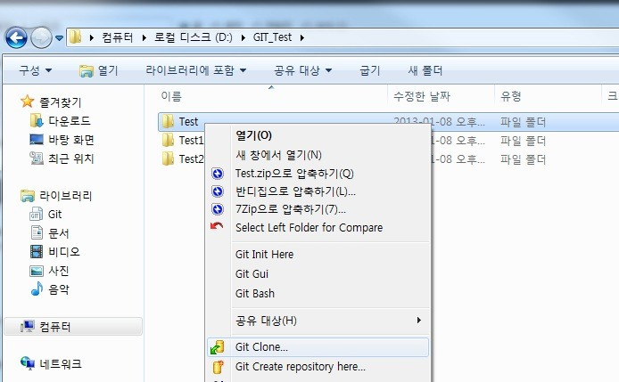Open the 공유 대상 toolbar dropdown
The width and height of the screenshot is (619, 382).
point(302,70)
